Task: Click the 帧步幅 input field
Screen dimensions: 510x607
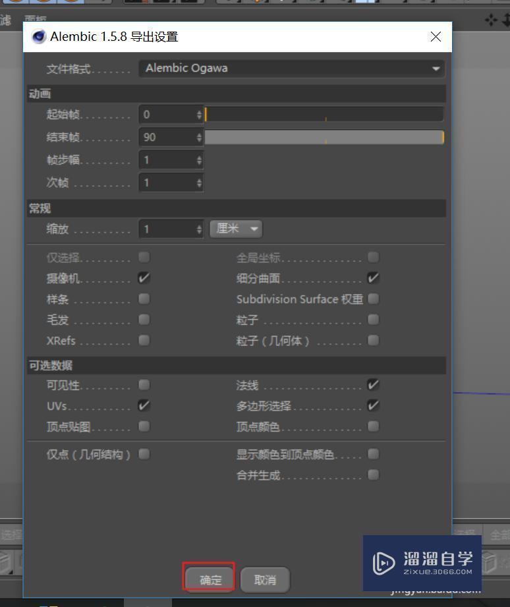Action: pyautogui.click(x=167, y=160)
